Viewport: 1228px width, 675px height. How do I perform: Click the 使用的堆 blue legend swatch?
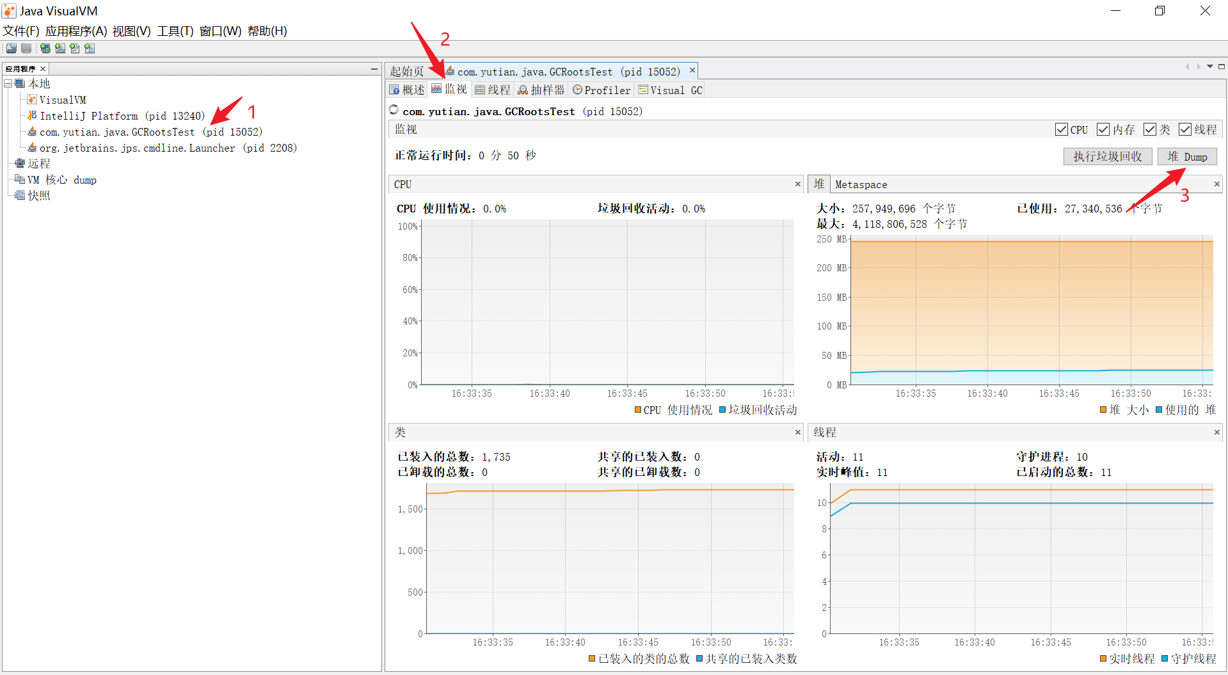tap(1158, 410)
